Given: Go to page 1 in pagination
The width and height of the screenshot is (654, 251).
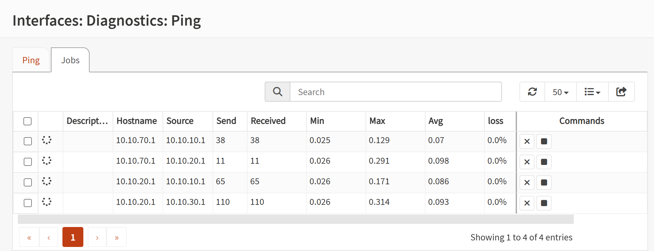Looking at the screenshot, I should 73,237.
